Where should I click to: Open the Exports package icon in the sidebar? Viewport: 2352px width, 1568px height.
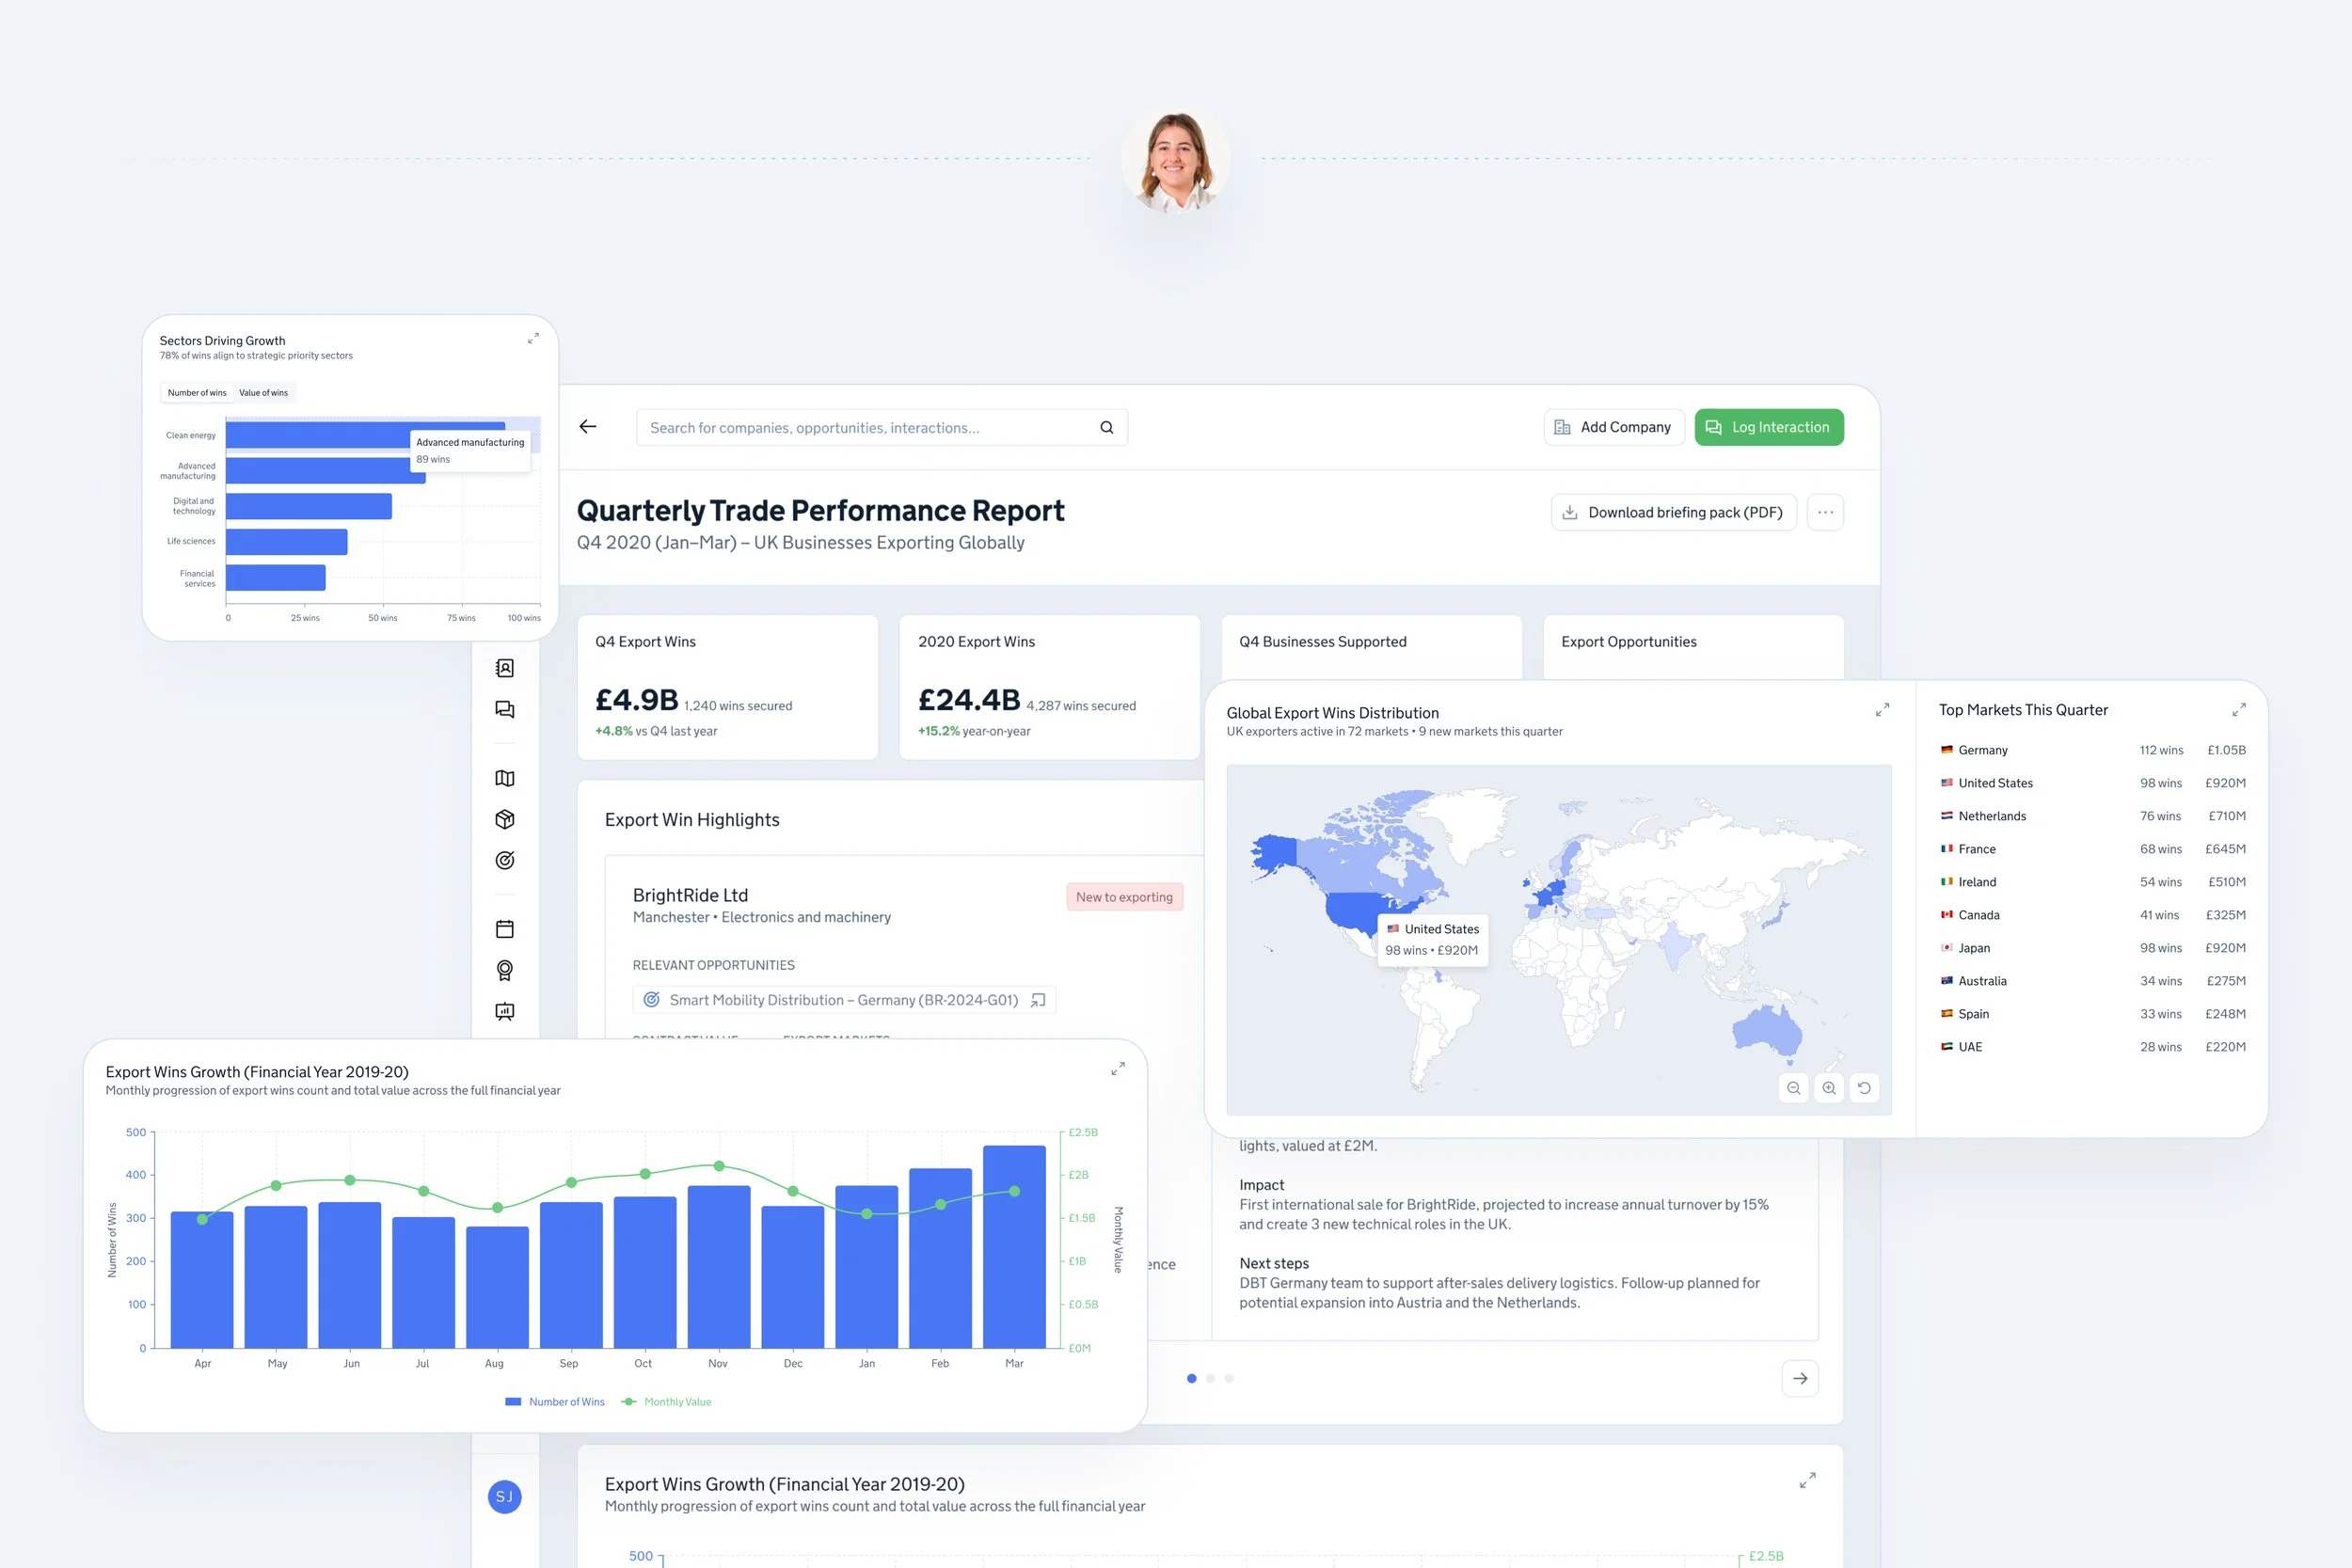point(505,819)
